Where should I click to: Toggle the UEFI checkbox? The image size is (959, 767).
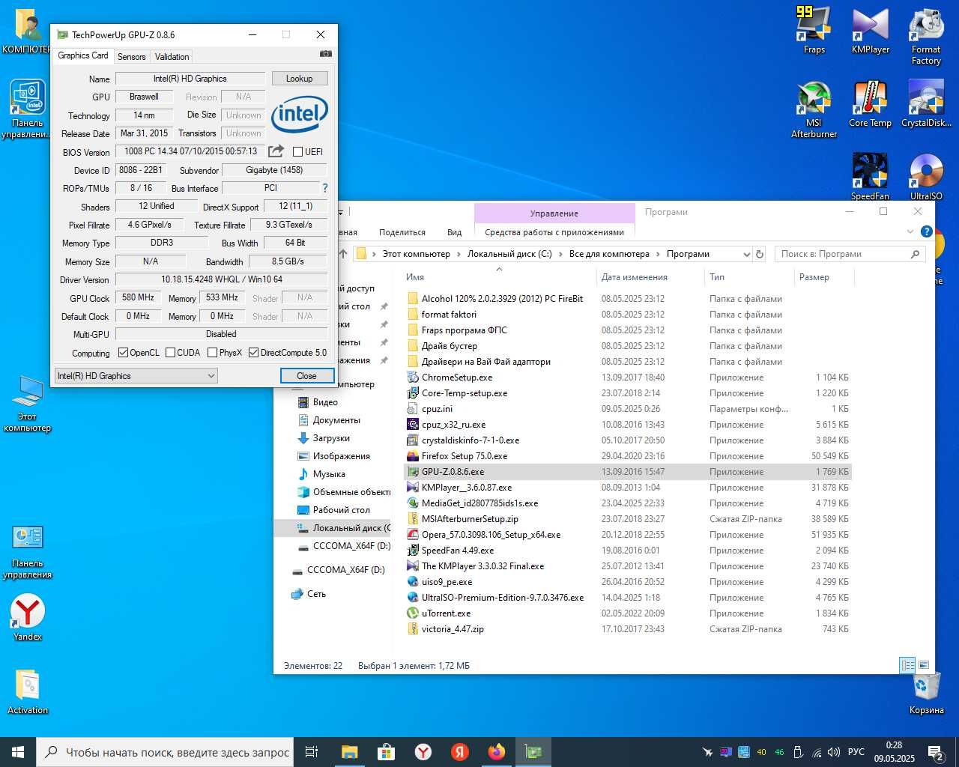297,152
